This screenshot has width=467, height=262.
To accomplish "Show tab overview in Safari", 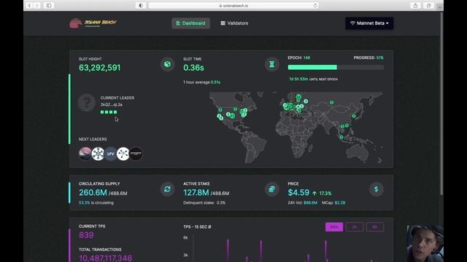I will (x=428, y=5).
